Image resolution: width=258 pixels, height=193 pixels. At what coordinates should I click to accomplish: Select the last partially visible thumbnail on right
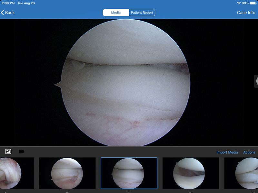pyautogui.click(x=241, y=173)
